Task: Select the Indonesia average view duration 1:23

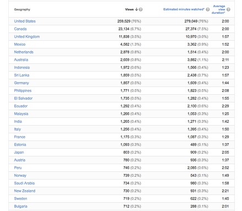Action: (226, 67)
